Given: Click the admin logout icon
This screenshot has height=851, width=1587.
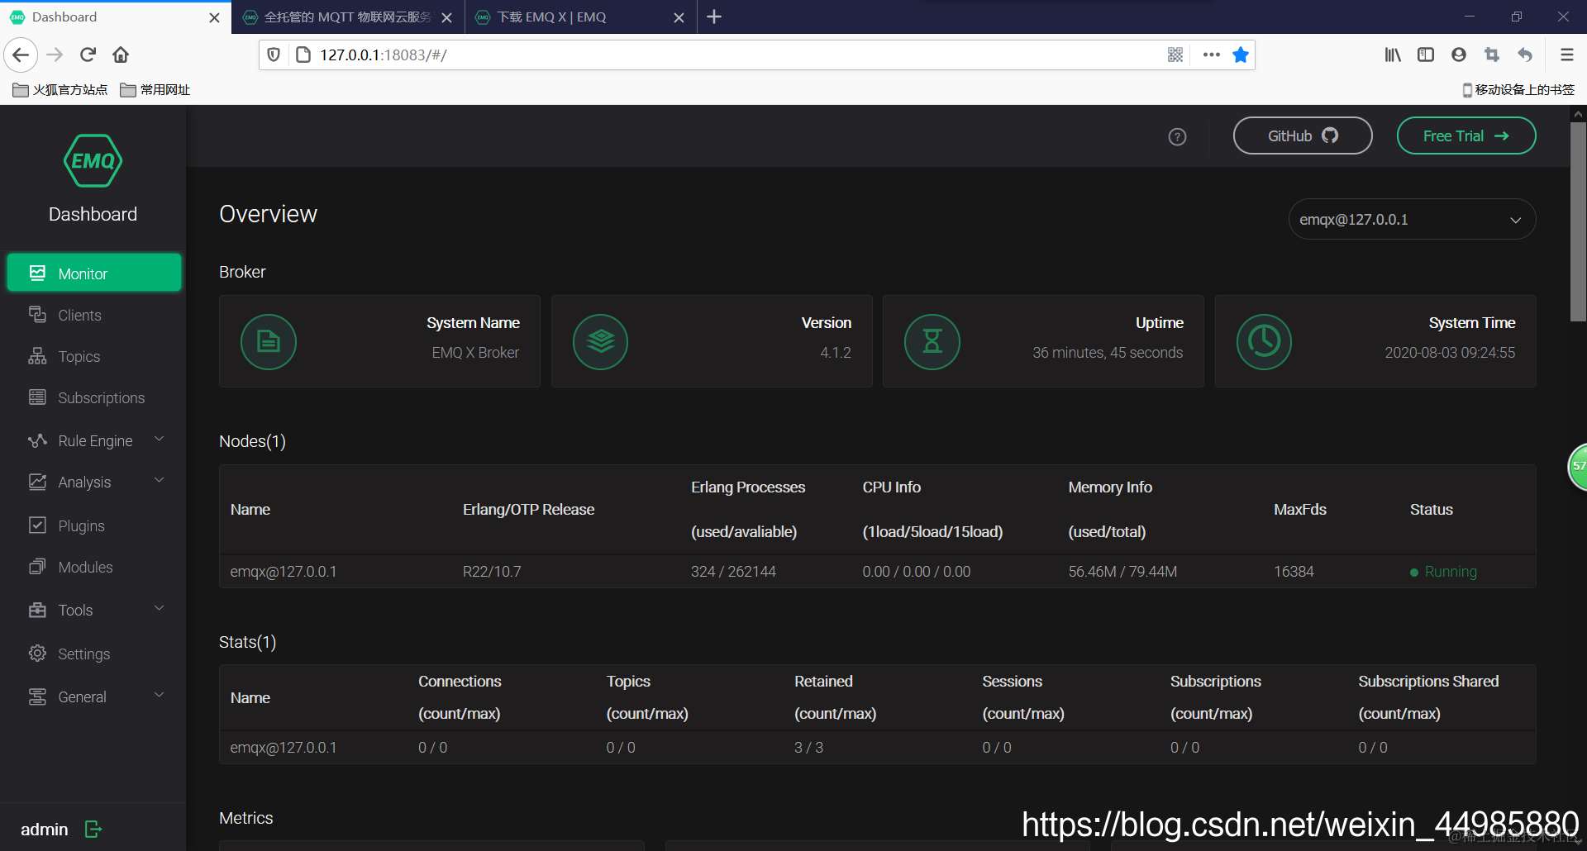Looking at the screenshot, I should click(x=93, y=830).
